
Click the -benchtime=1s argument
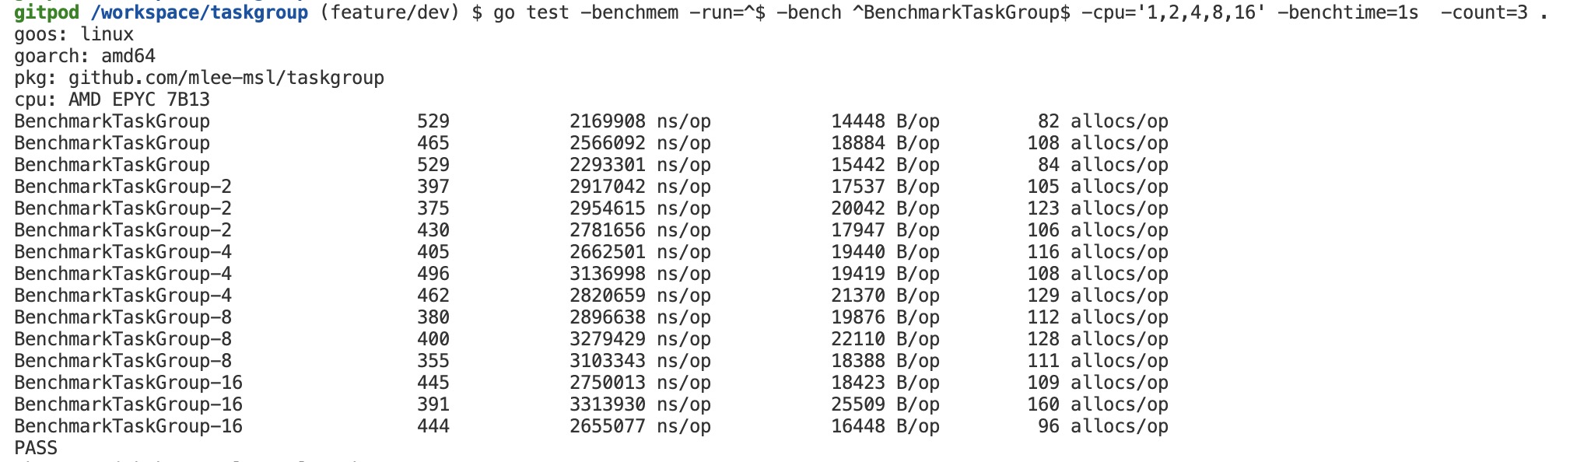tap(1348, 13)
